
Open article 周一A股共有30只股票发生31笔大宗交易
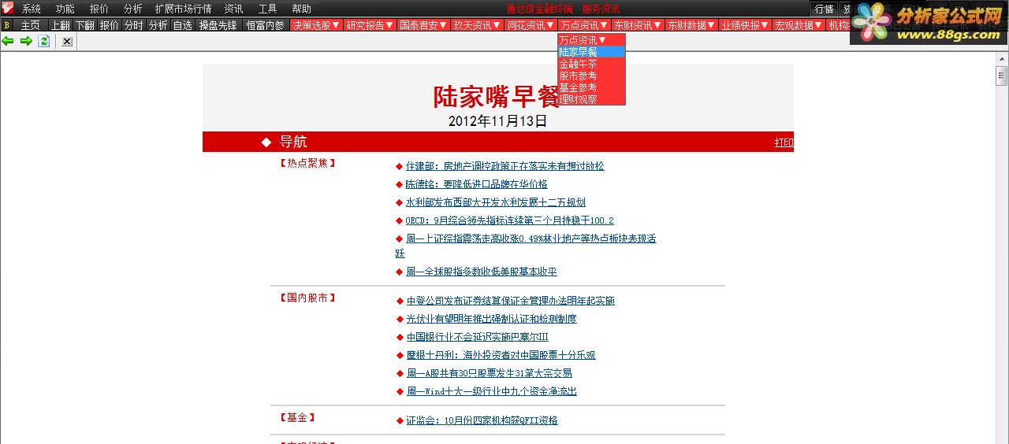(489, 373)
